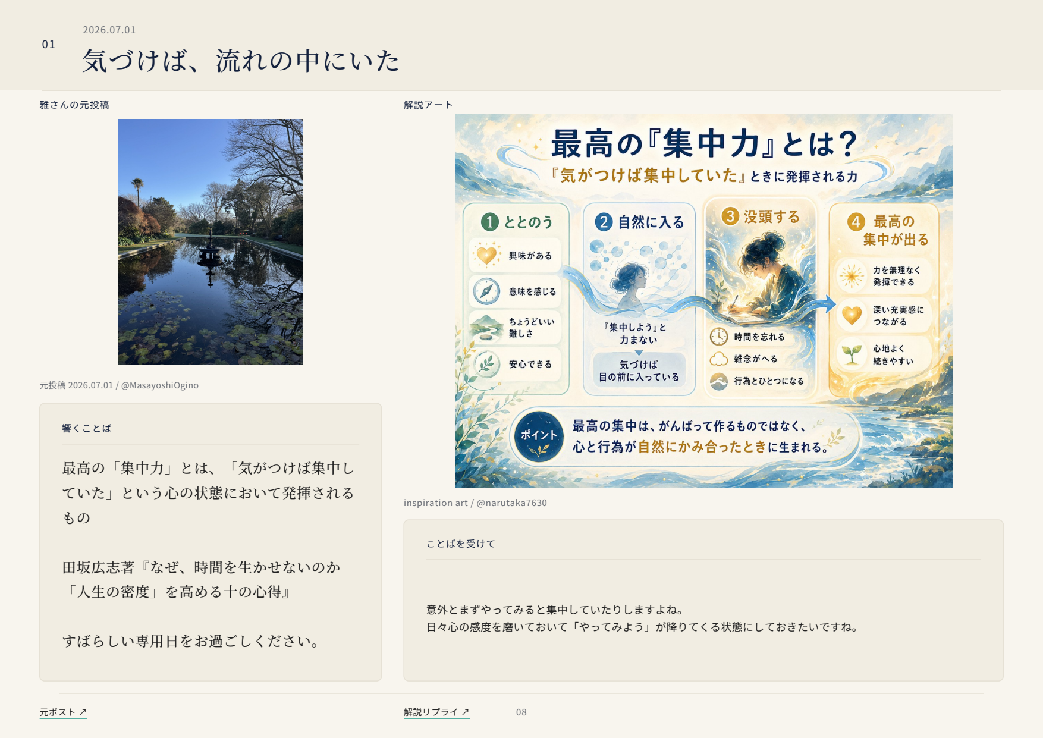Image resolution: width=1043 pixels, height=738 pixels.
Task: Select the label 雅さんの元投稿
Action: click(74, 105)
